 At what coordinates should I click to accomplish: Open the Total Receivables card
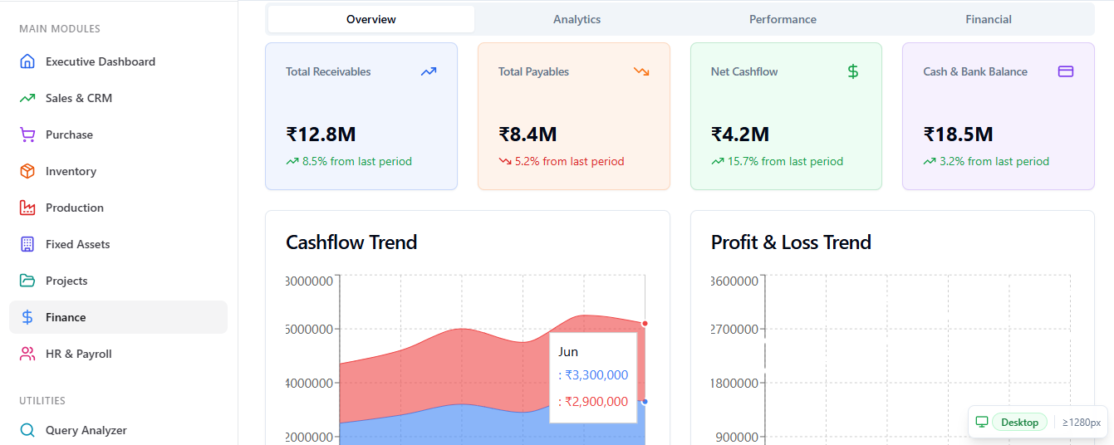click(x=361, y=116)
